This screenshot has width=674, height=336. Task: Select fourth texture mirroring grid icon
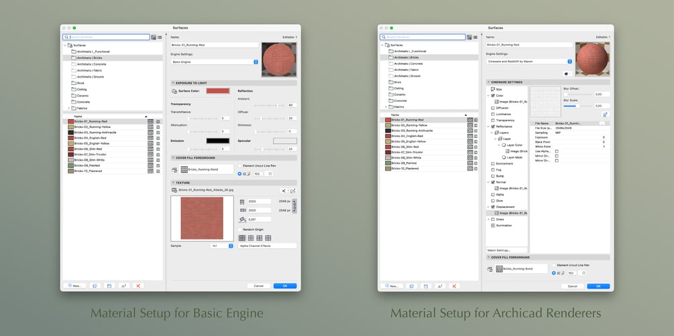[268, 238]
